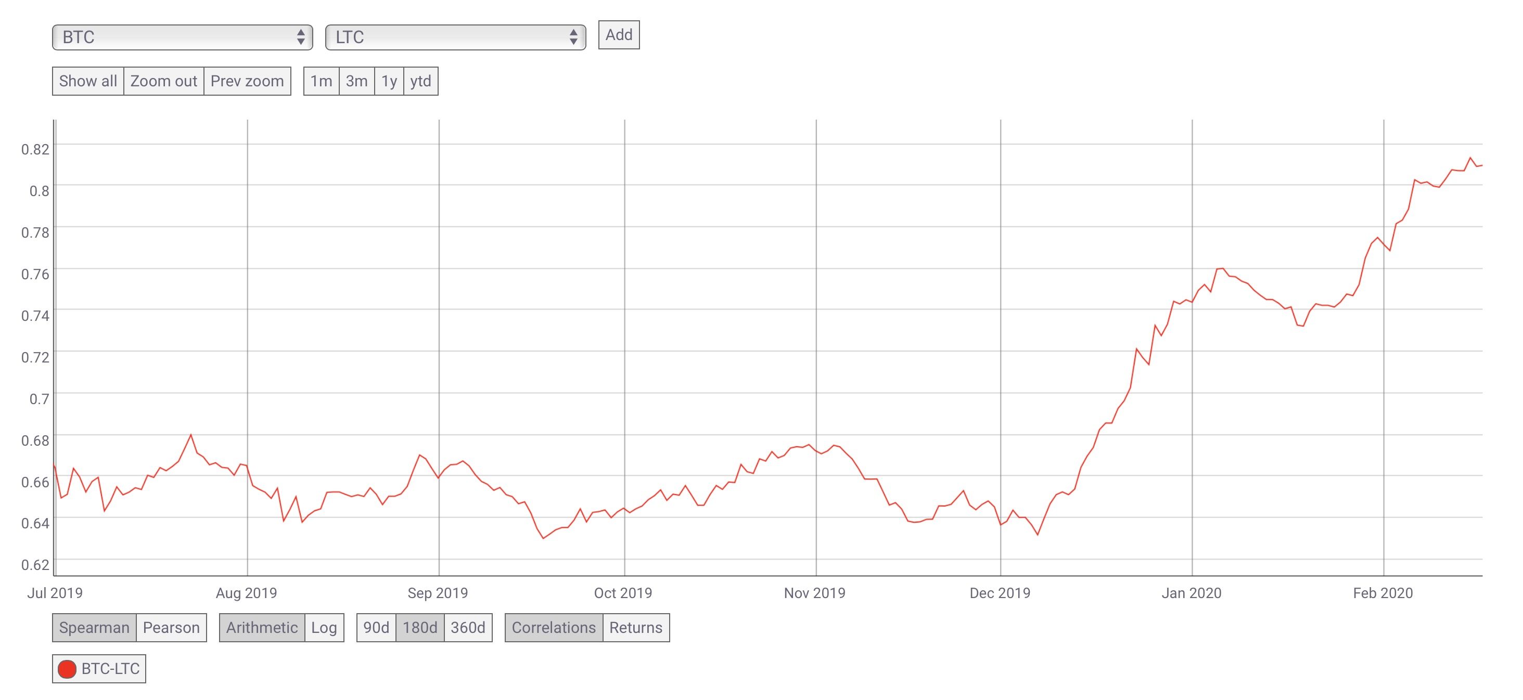Viewport: 1523px width, 700px height.
Task: Click the Add button
Action: click(x=619, y=35)
